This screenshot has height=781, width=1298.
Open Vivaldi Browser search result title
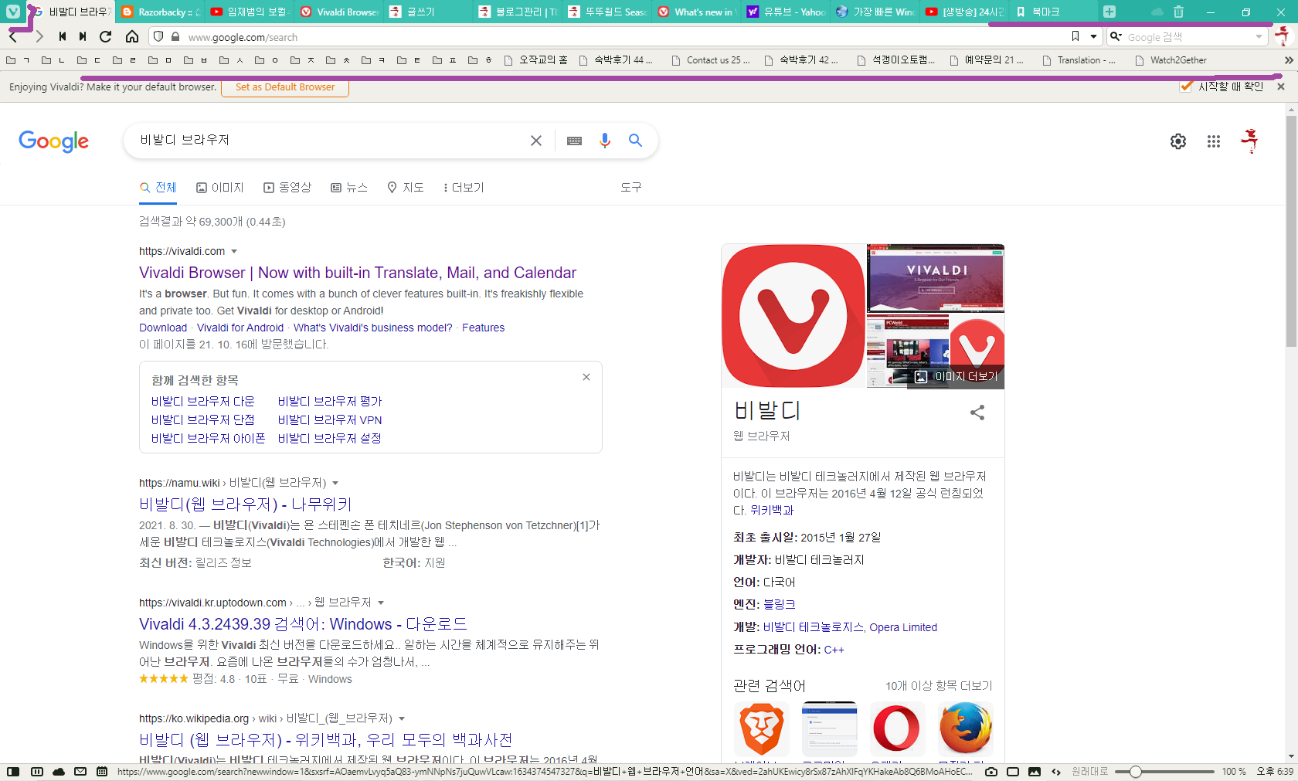[x=358, y=273]
